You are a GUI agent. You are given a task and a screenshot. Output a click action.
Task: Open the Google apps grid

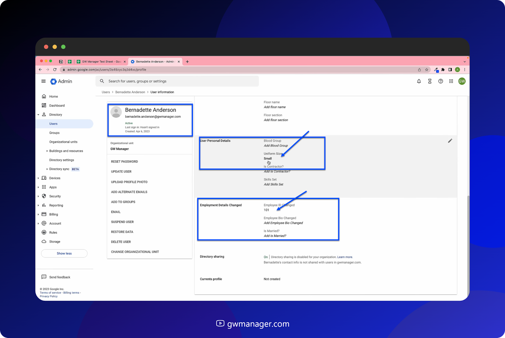[x=451, y=81]
